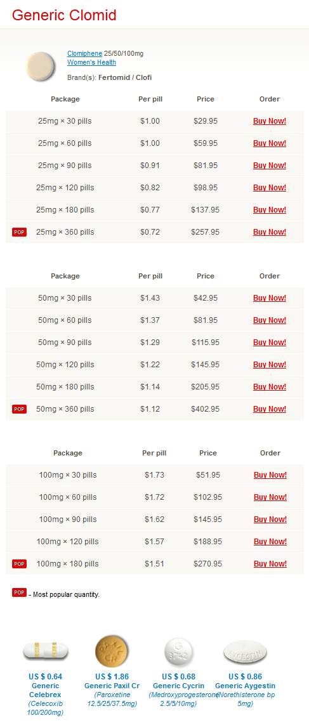
Task: Buy Now for 100mg × 180 pills
Action: tap(270, 564)
